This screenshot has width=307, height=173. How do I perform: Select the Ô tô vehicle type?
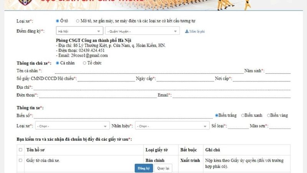58,21
